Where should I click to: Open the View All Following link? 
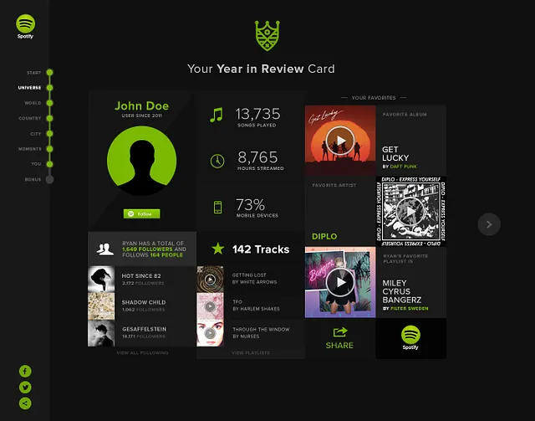point(142,352)
